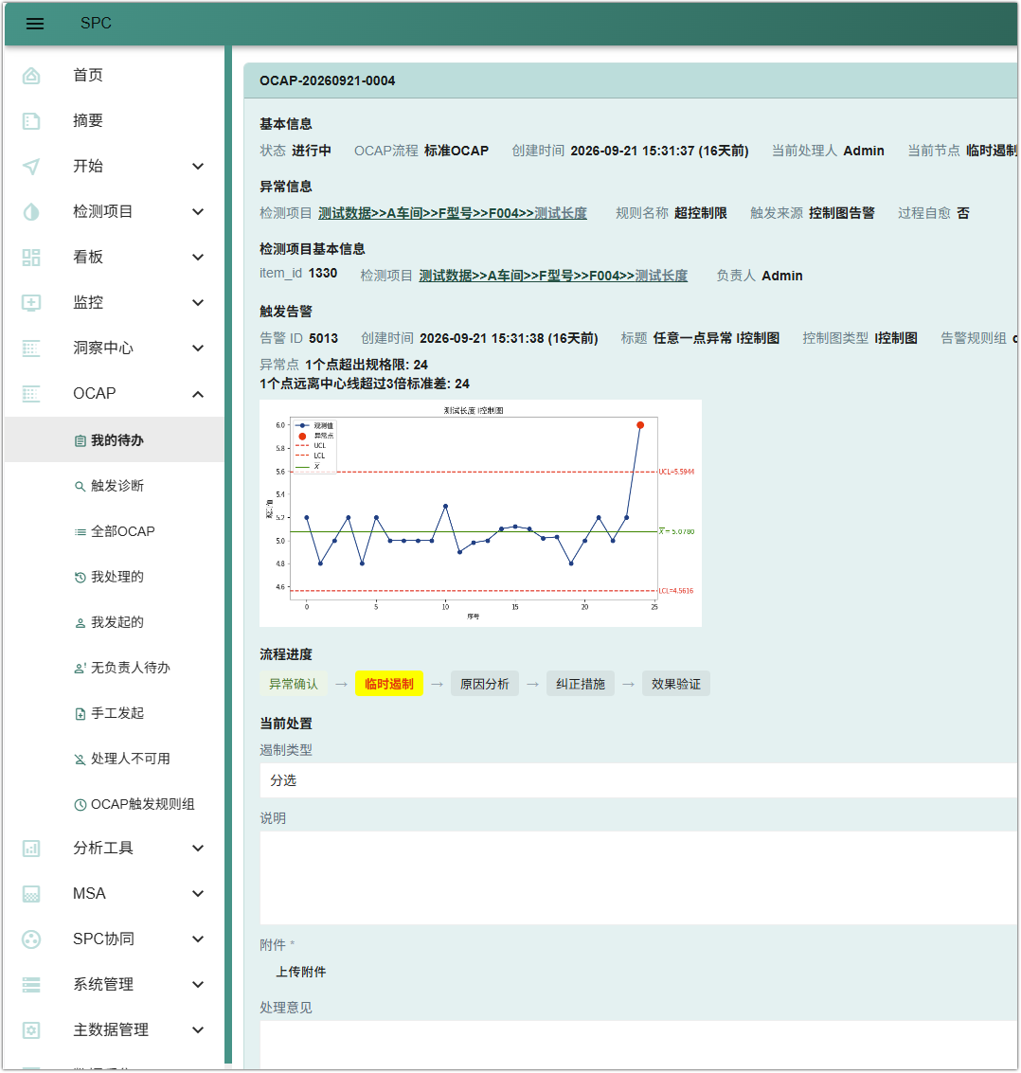Select 我的待办 menu item

tap(115, 440)
